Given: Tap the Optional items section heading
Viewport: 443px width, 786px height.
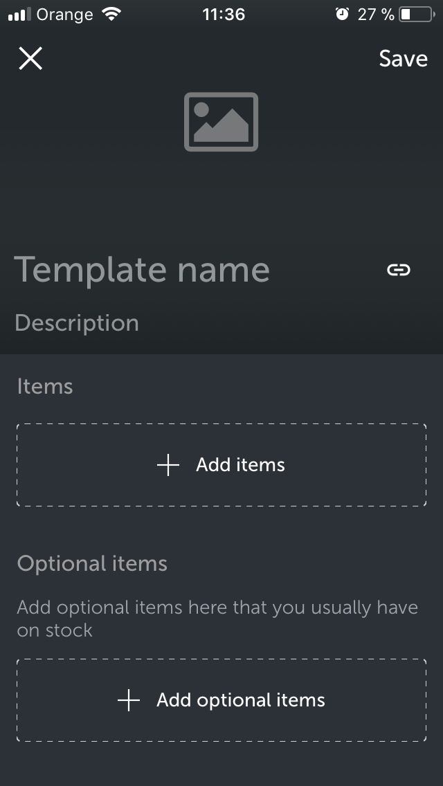Looking at the screenshot, I should pos(92,563).
